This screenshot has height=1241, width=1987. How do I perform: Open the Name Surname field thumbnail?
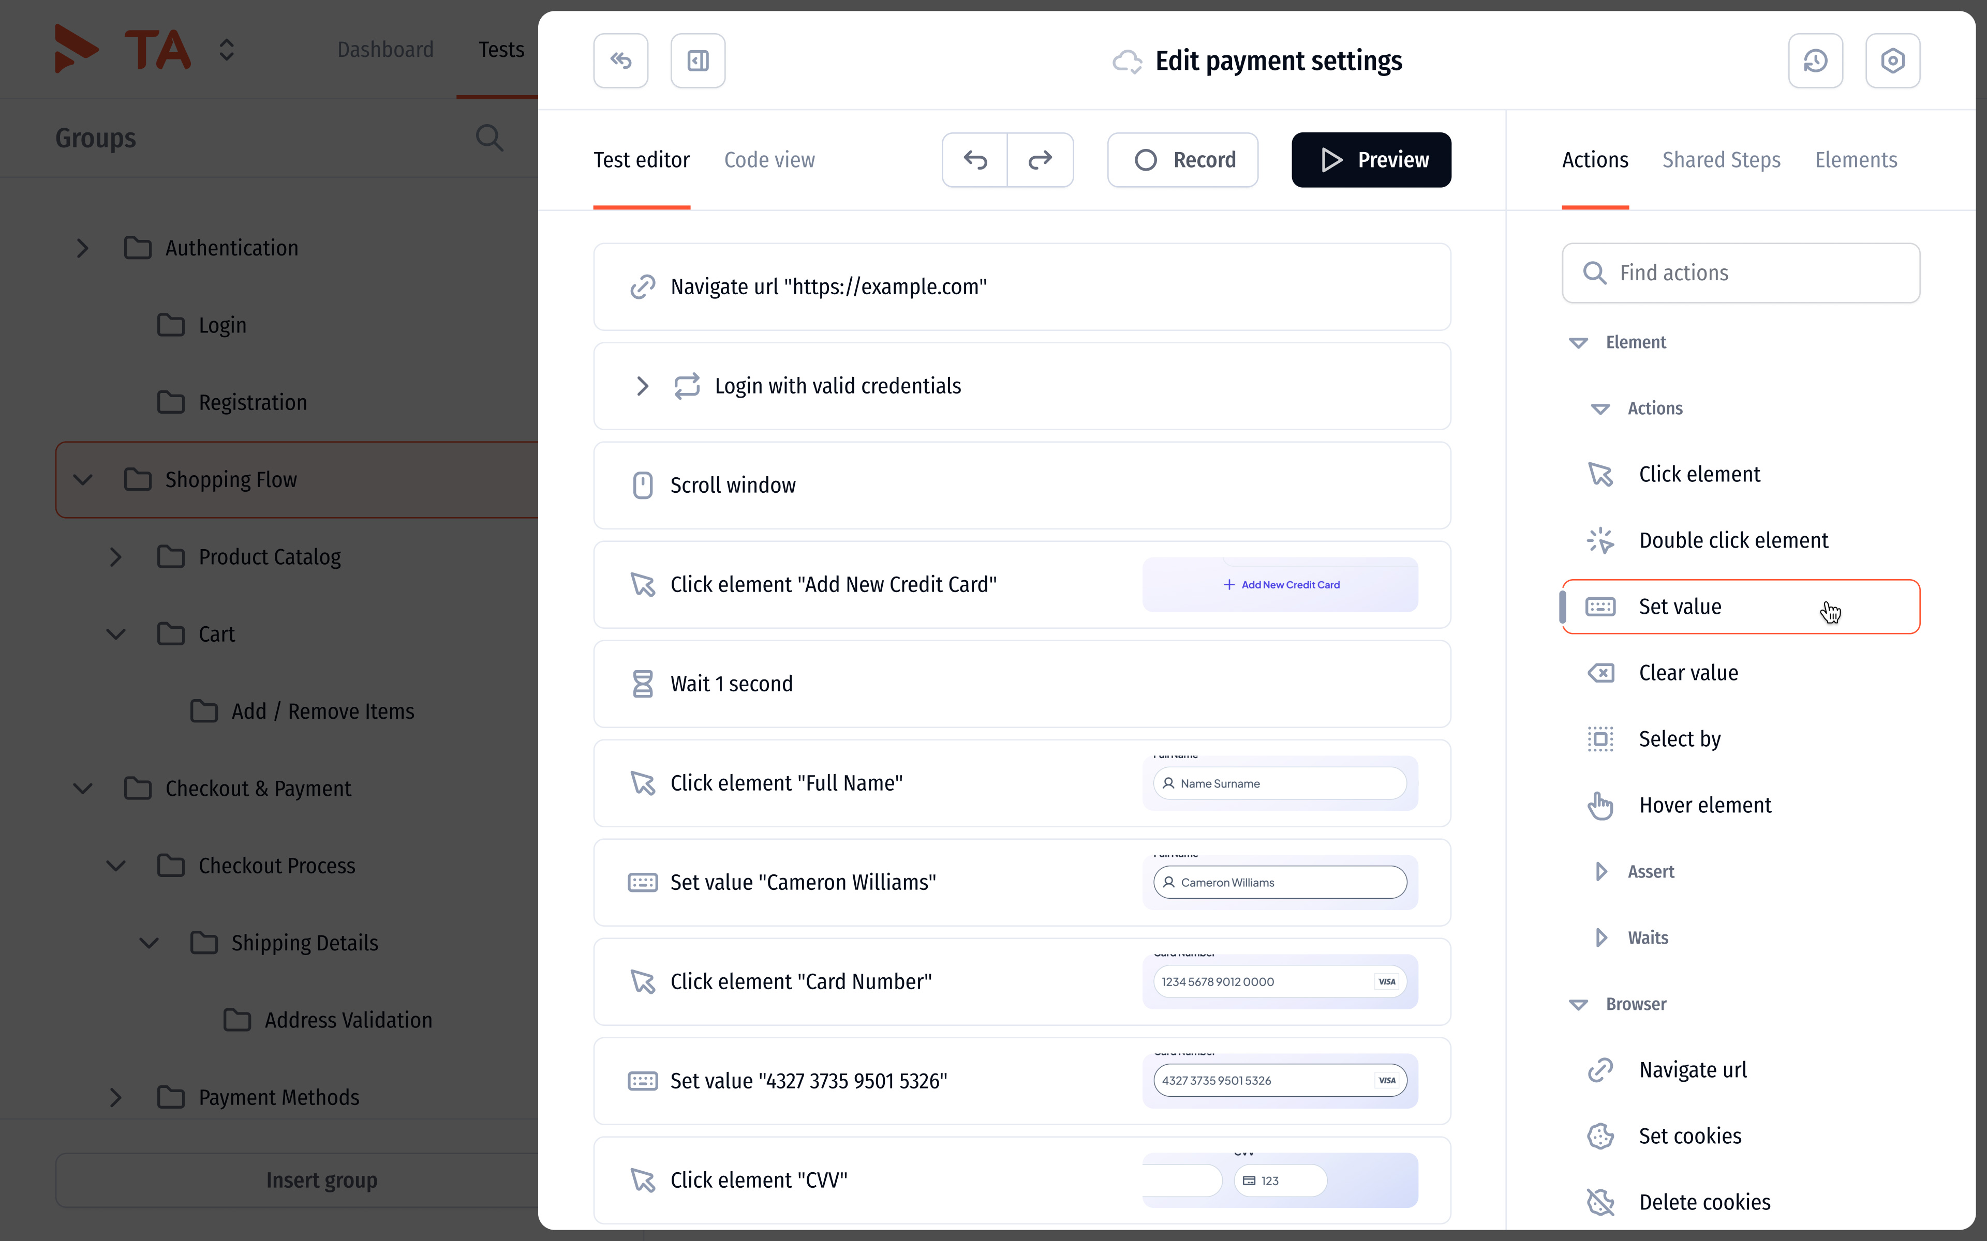coord(1280,784)
